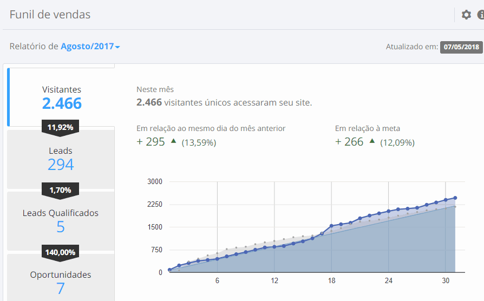Click the 1,70% conversion badge
Viewport: 484px width, 301px height.
click(x=60, y=190)
